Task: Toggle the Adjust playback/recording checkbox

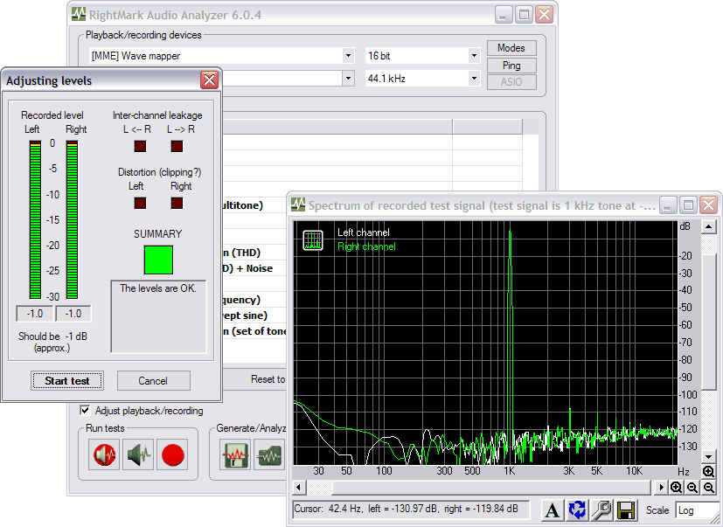Action: [x=86, y=411]
